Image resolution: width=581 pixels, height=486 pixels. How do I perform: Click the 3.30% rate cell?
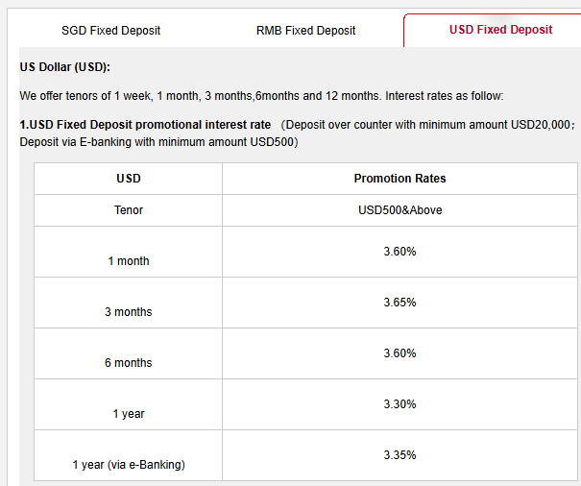(399, 404)
